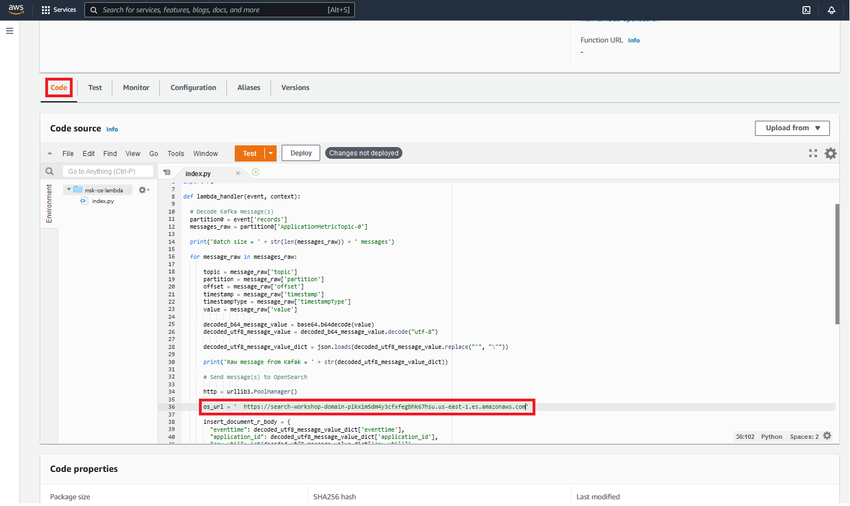Expand the left navigation hamburger menu
The width and height of the screenshot is (850, 506).
(10, 31)
